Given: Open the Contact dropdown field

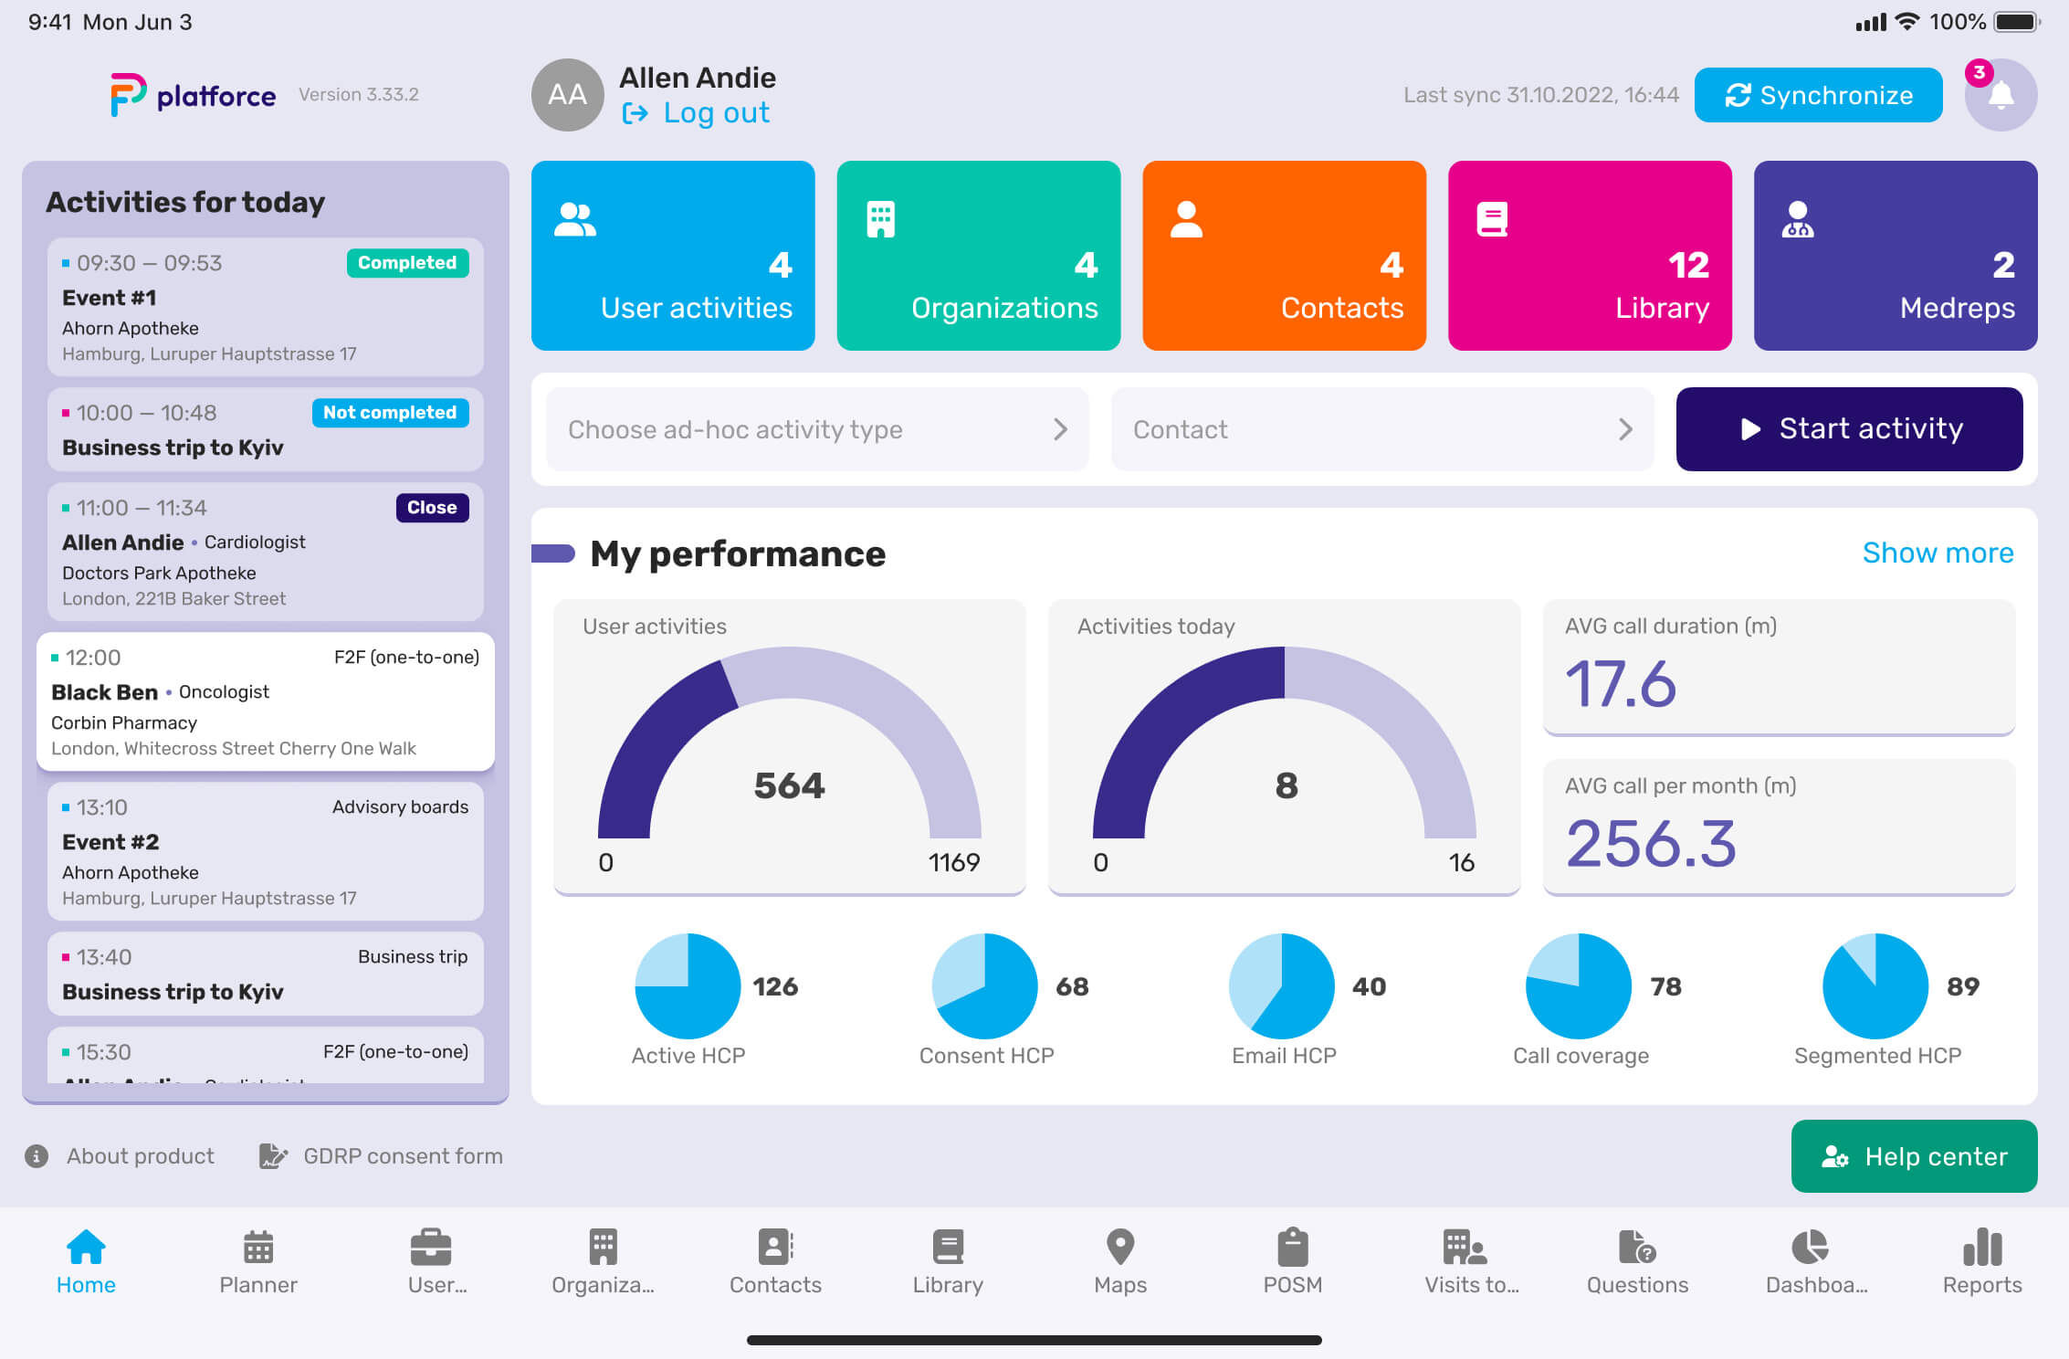Looking at the screenshot, I should 1382,429.
